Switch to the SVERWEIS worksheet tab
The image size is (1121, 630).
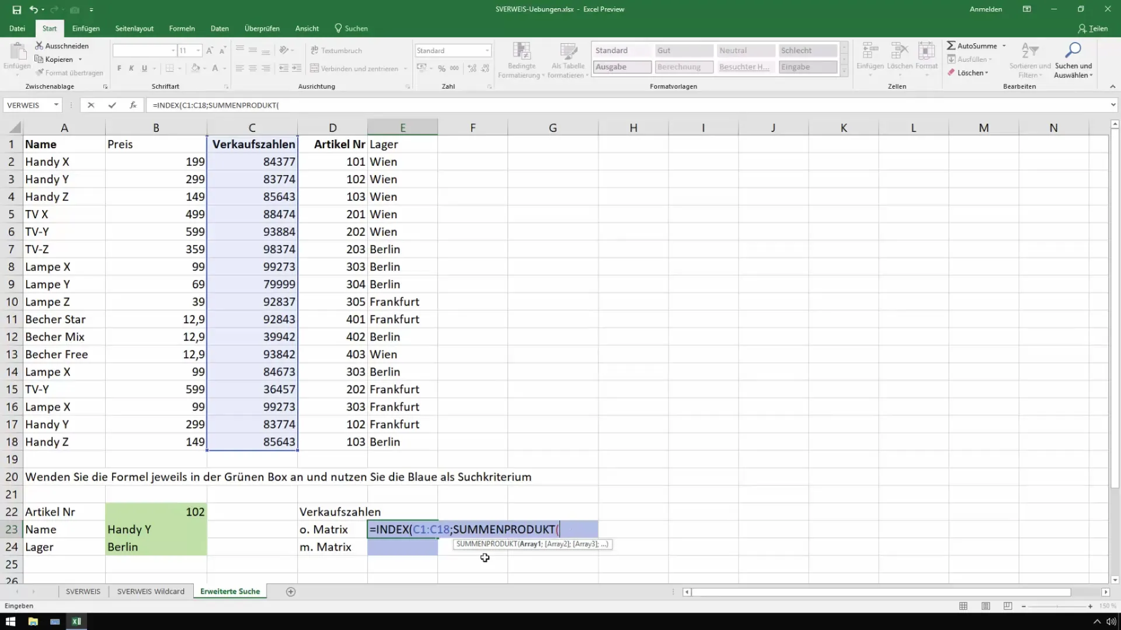(82, 591)
